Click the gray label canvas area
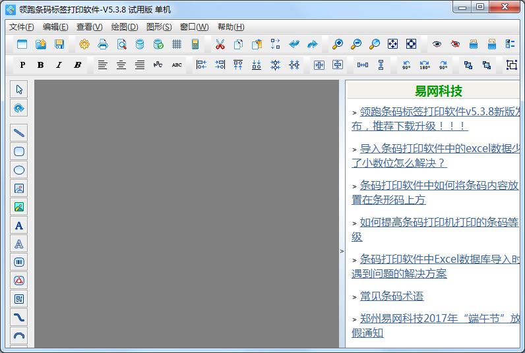The width and height of the screenshot is (525, 353). click(x=186, y=211)
